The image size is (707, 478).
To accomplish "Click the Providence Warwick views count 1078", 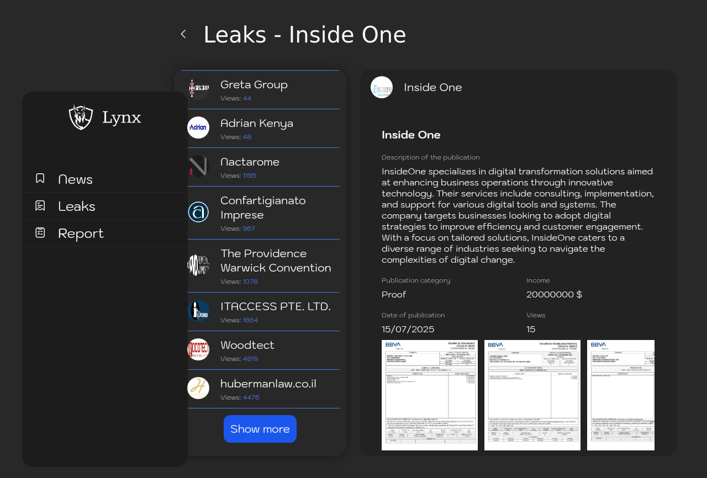I will (x=250, y=282).
